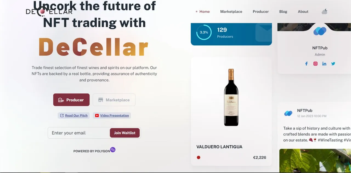
Task: Open the Read Our Pitch link
Action: [76, 116]
